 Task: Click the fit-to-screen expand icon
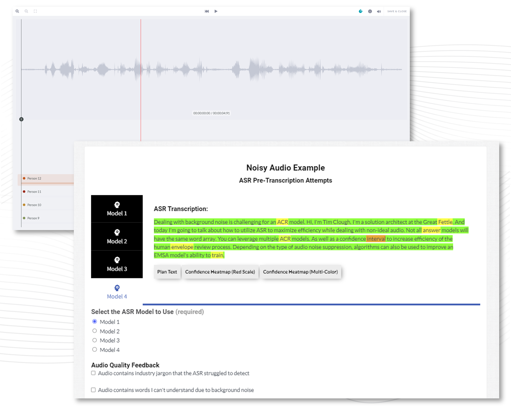tap(35, 11)
